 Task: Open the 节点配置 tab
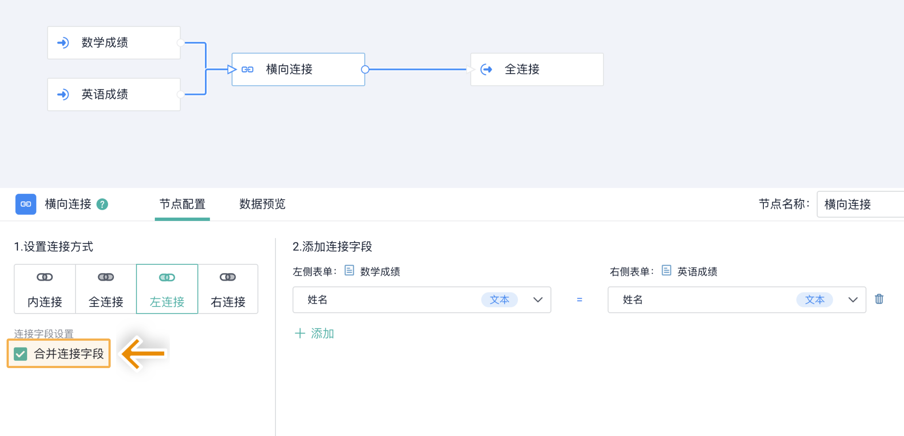point(182,204)
